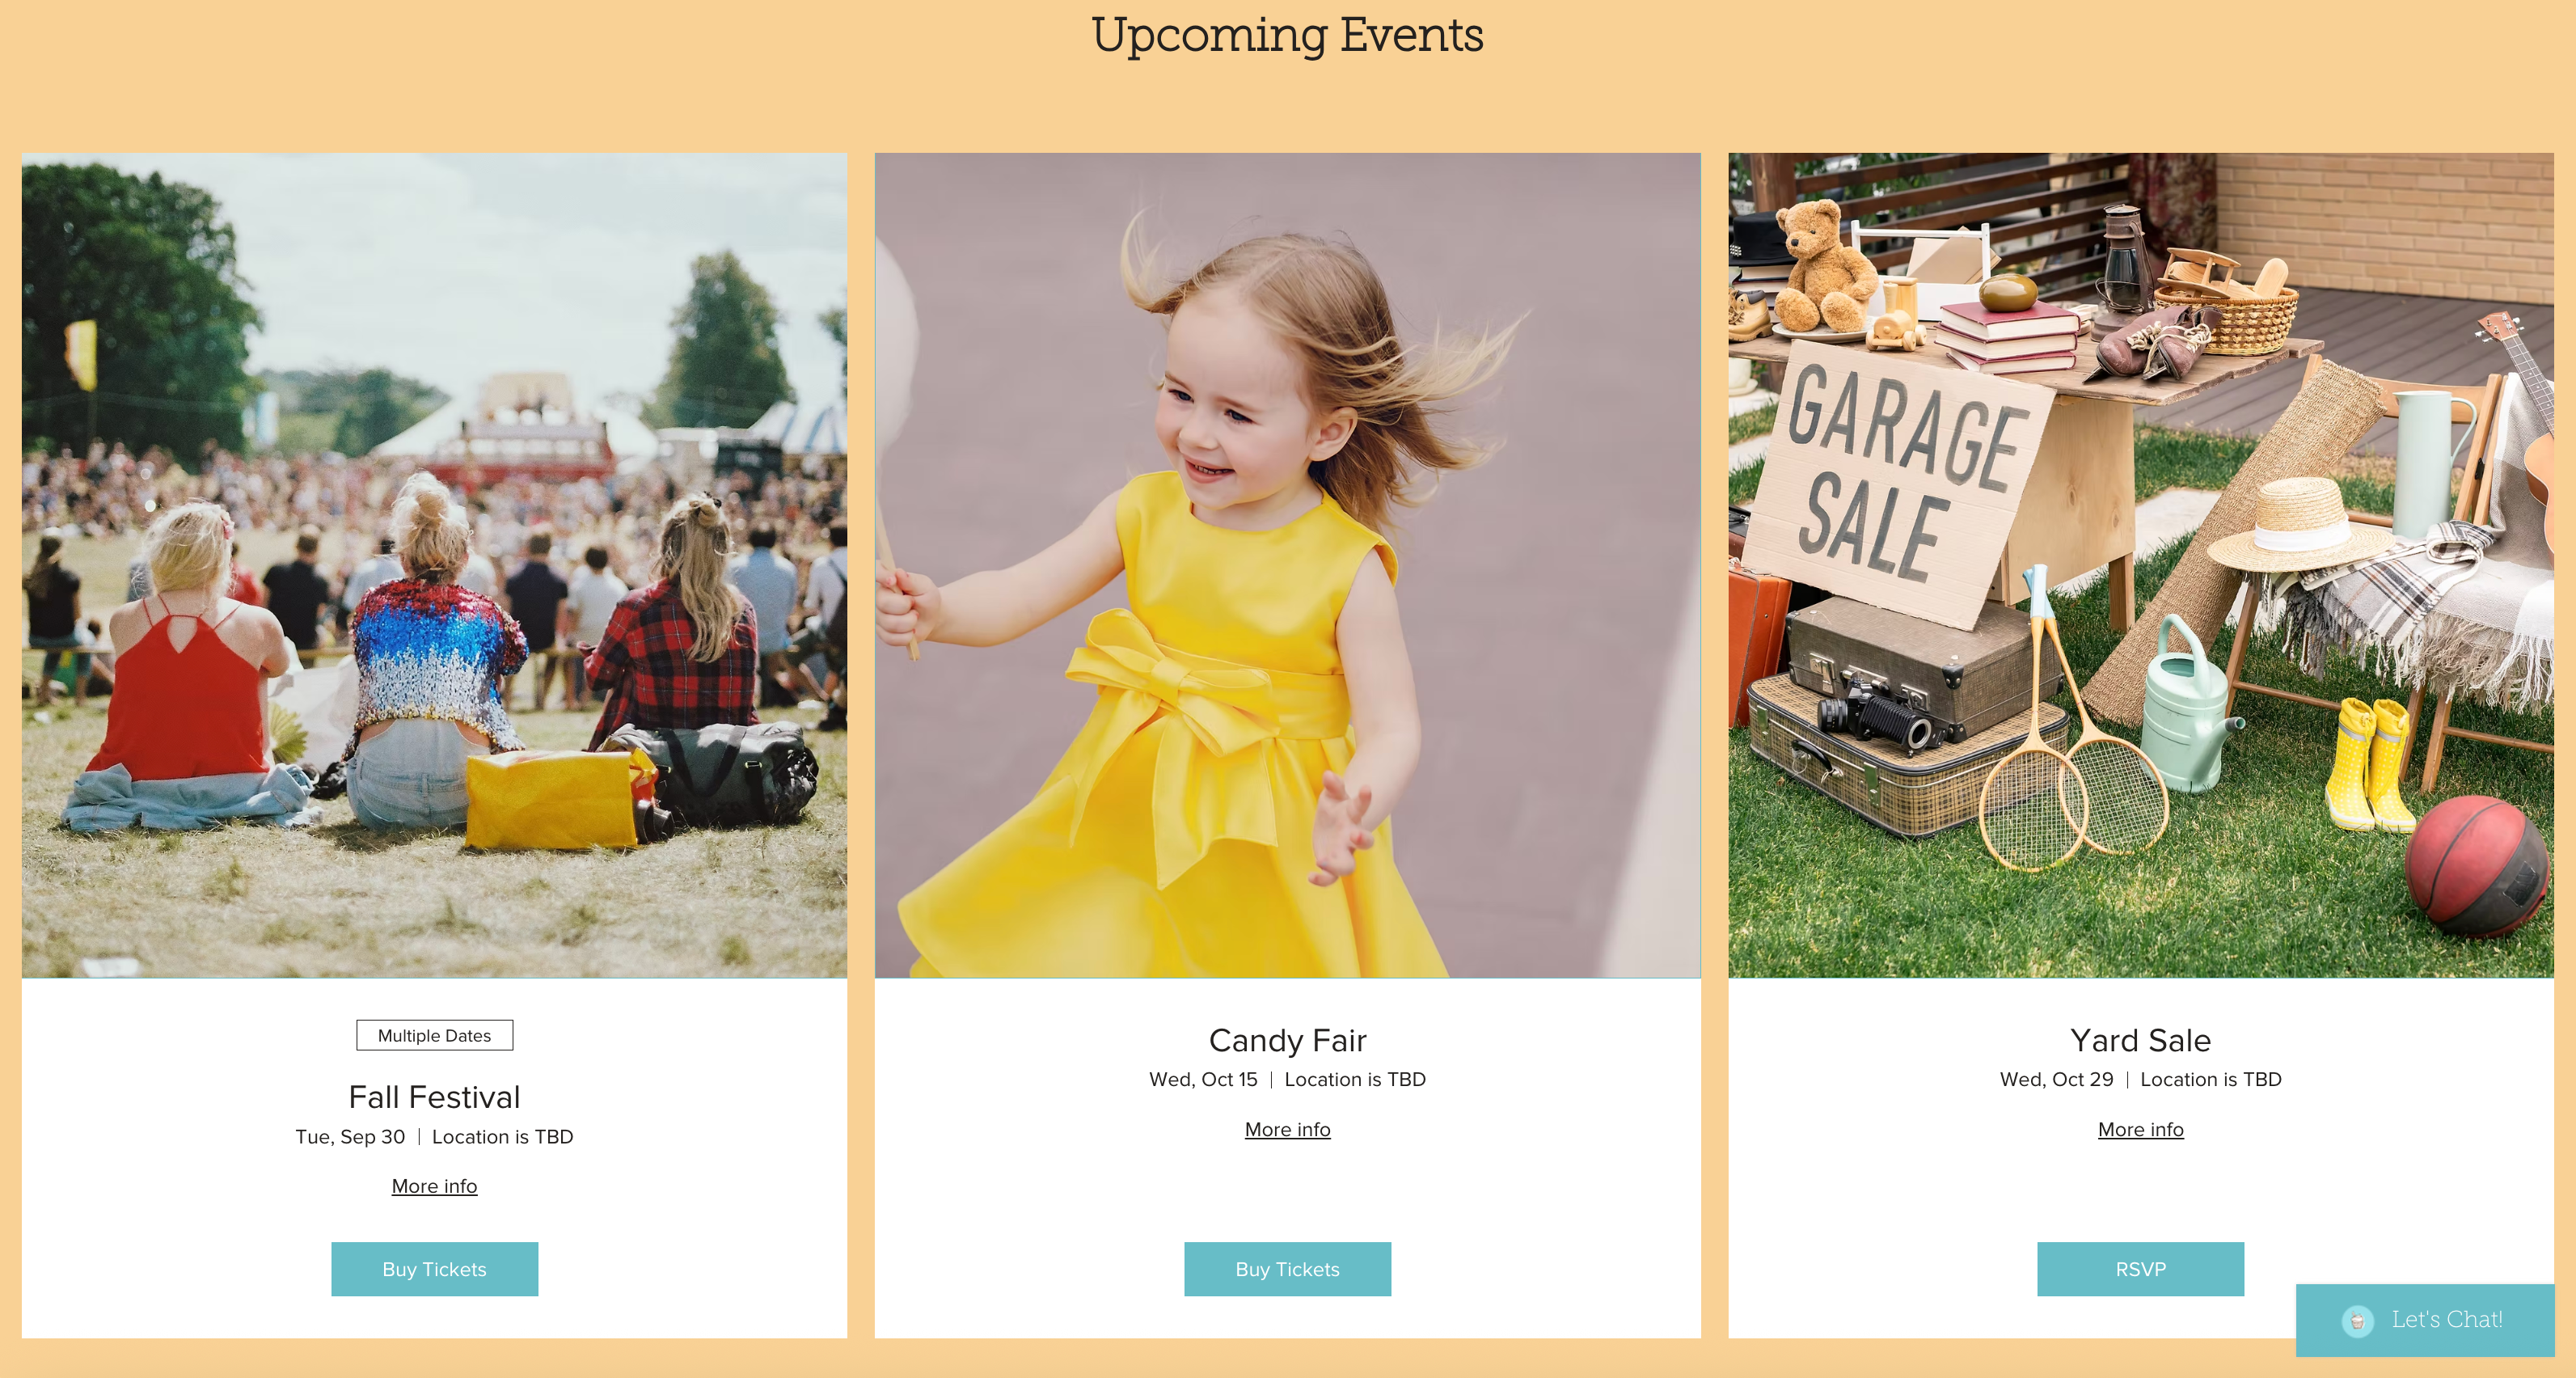This screenshot has width=2576, height=1378.
Task: Click Buy Tickets for Fall Festival
Action: (x=434, y=1269)
